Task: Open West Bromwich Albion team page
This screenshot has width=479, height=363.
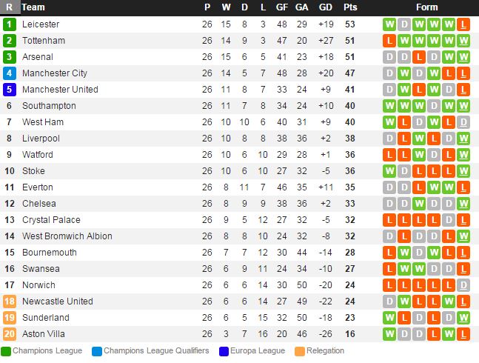Action: [67, 236]
